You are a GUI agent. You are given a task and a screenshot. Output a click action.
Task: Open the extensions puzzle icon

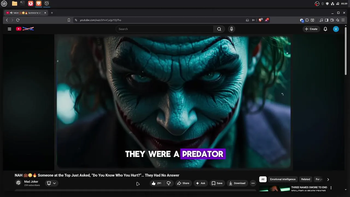click(x=307, y=20)
